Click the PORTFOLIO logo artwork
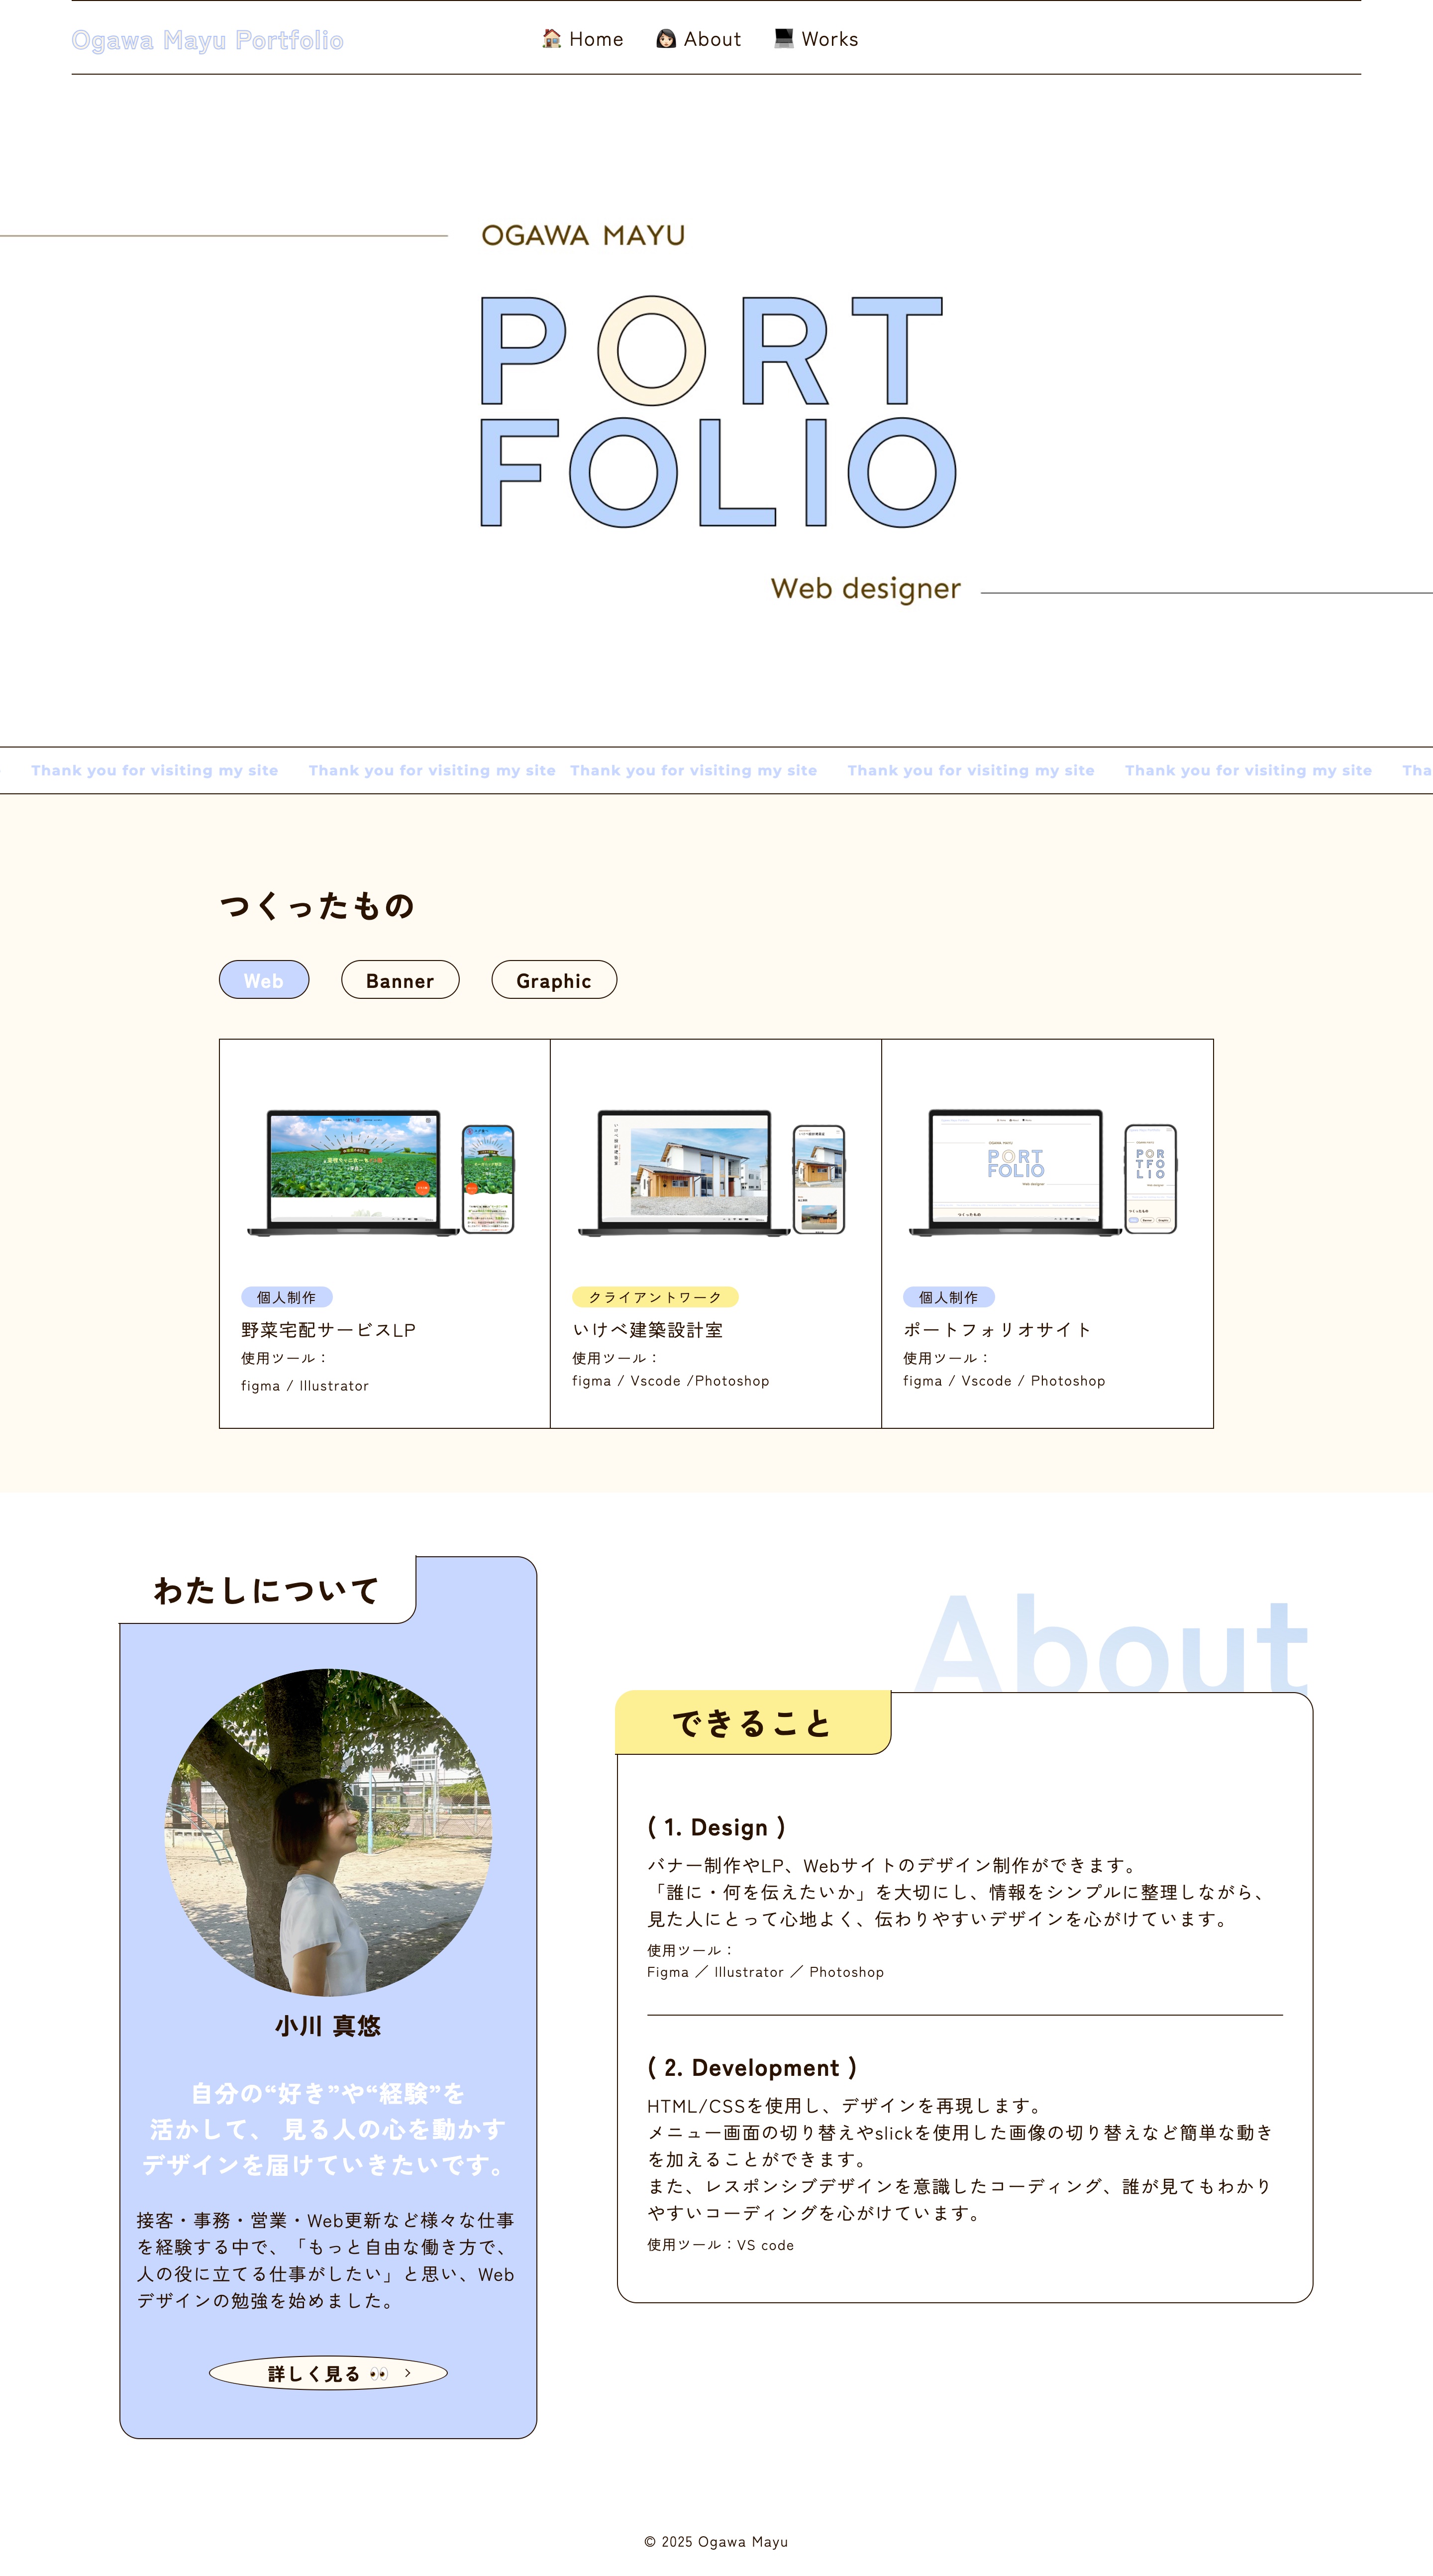The width and height of the screenshot is (1433, 2576). 719,410
